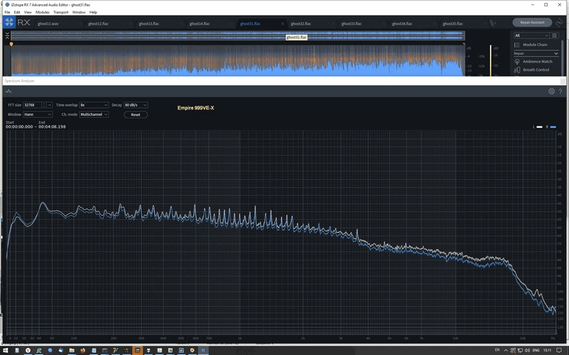Open the volume control in system tray

(x=527, y=350)
